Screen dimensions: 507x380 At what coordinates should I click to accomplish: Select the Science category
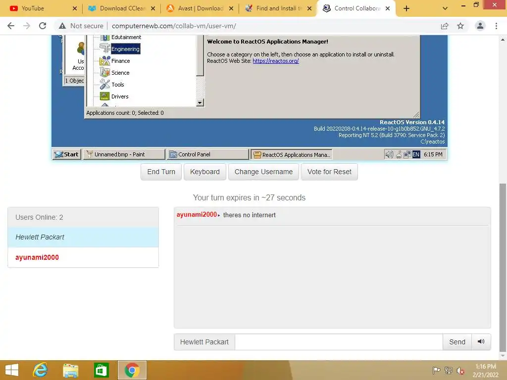[120, 73]
